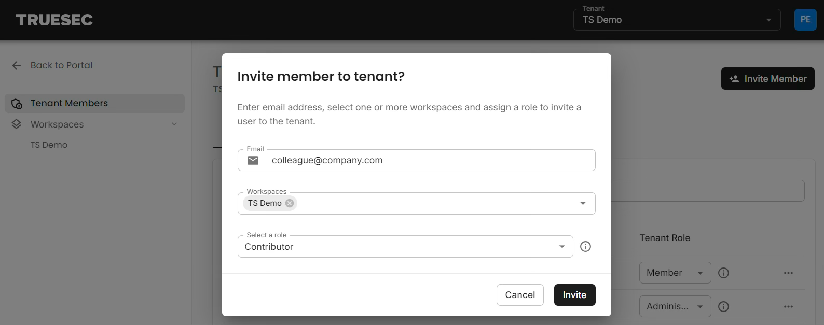This screenshot has width=824, height=325.
Task: Collapse the Workspaces section in the sidebar
Action: [x=174, y=124]
